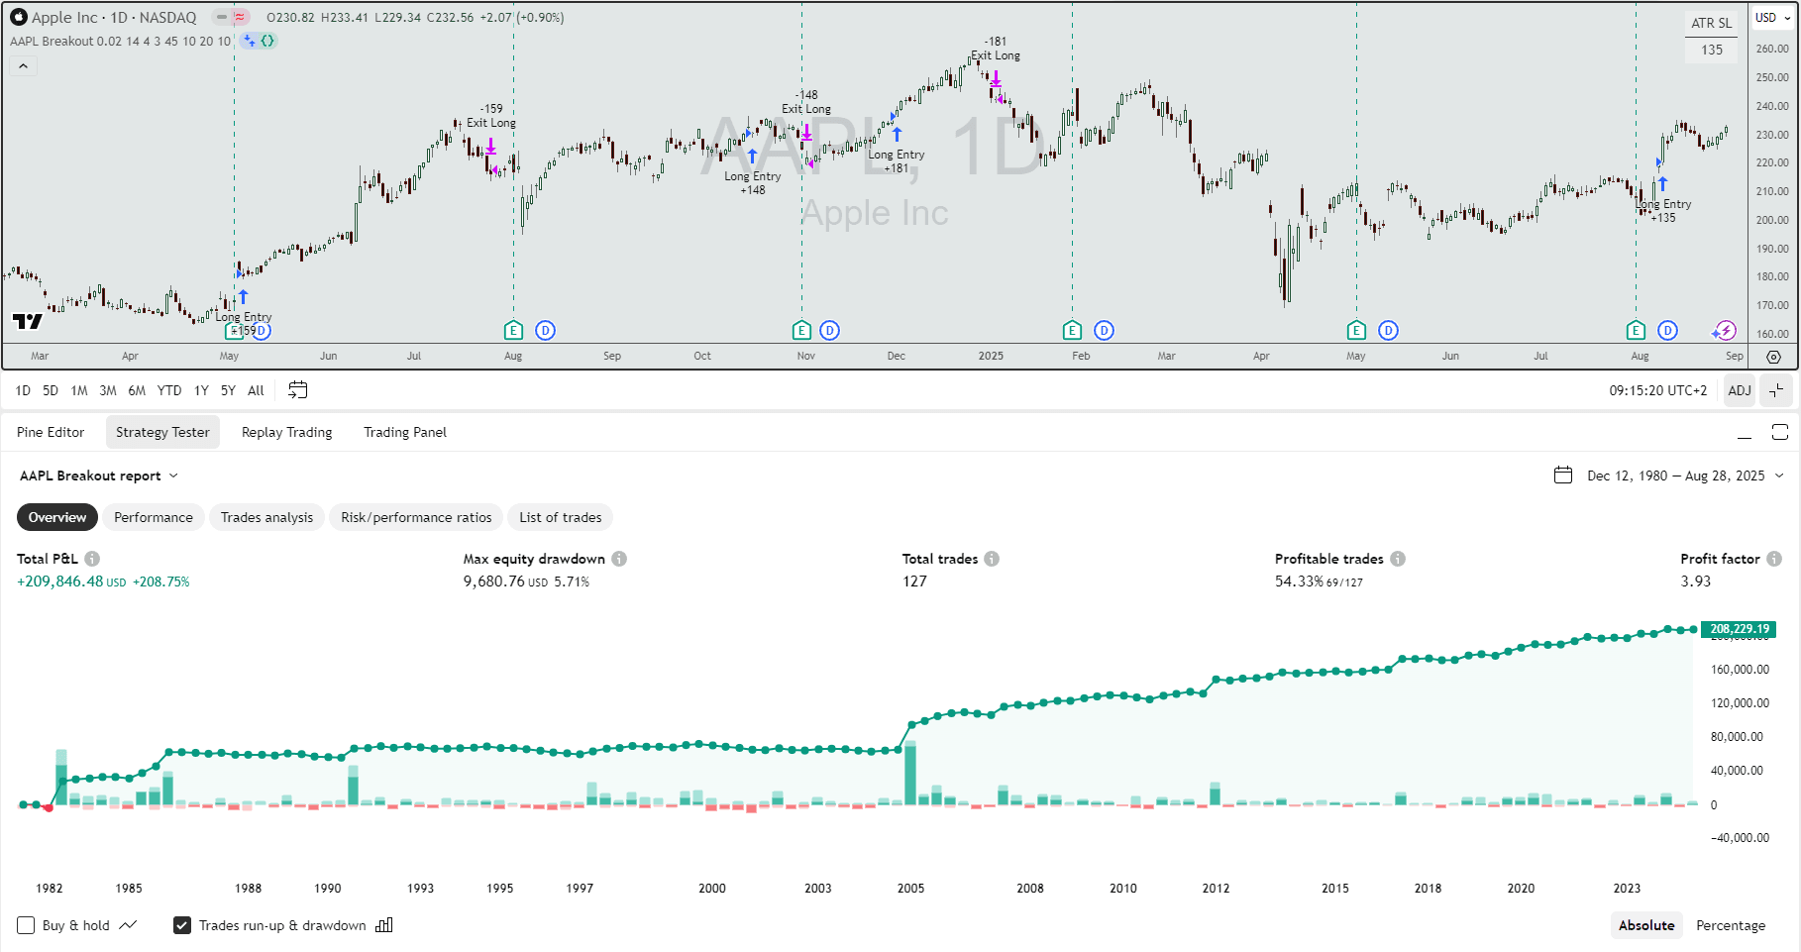
Task: Expand the AAPL Breakout report dropdown
Action: (99, 476)
